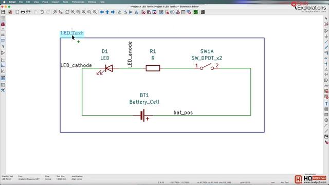This screenshot has width=329, height=185.
Task: Choose the Add Symbol tool
Action: point(326,31)
